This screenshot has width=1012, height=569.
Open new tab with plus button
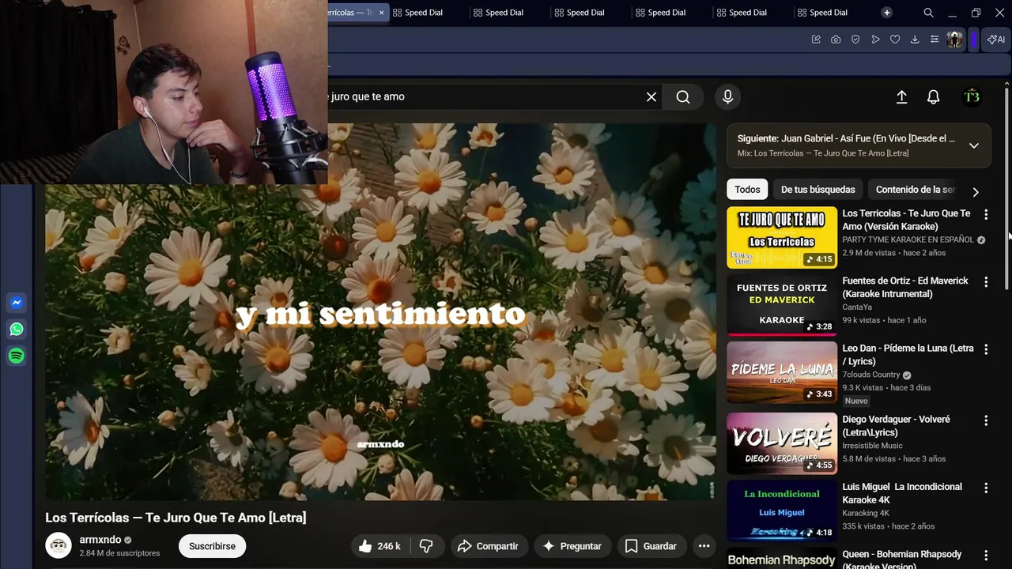[x=887, y=13]
